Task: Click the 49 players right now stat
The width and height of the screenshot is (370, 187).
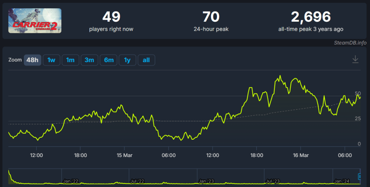Action: [x=111, y=21]
